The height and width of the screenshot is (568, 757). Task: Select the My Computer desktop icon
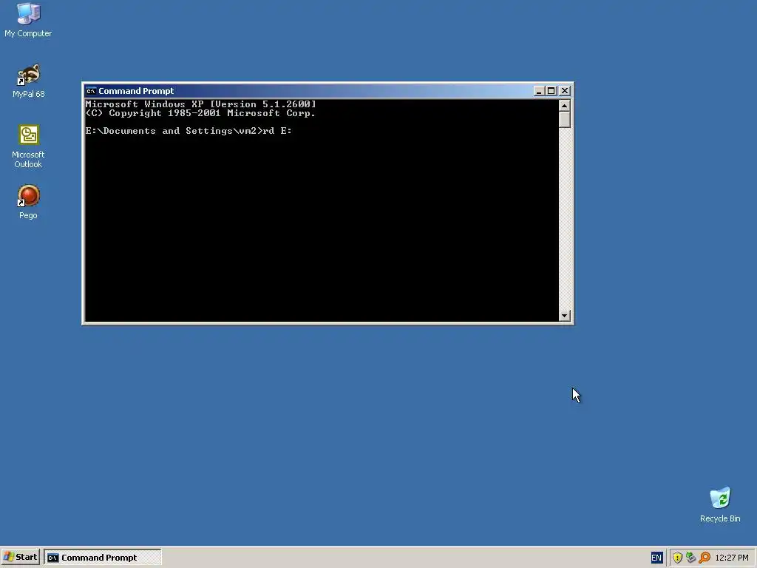pyautogui.click(x=28, y=20)
